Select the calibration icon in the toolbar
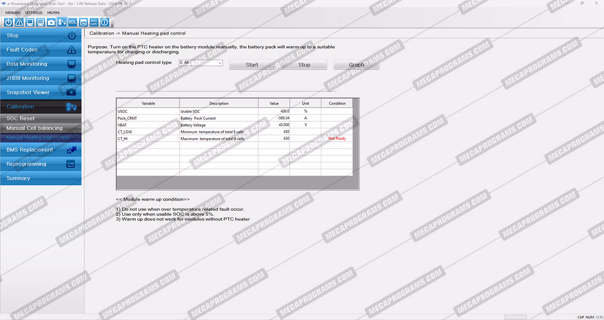 click(62, 22)
